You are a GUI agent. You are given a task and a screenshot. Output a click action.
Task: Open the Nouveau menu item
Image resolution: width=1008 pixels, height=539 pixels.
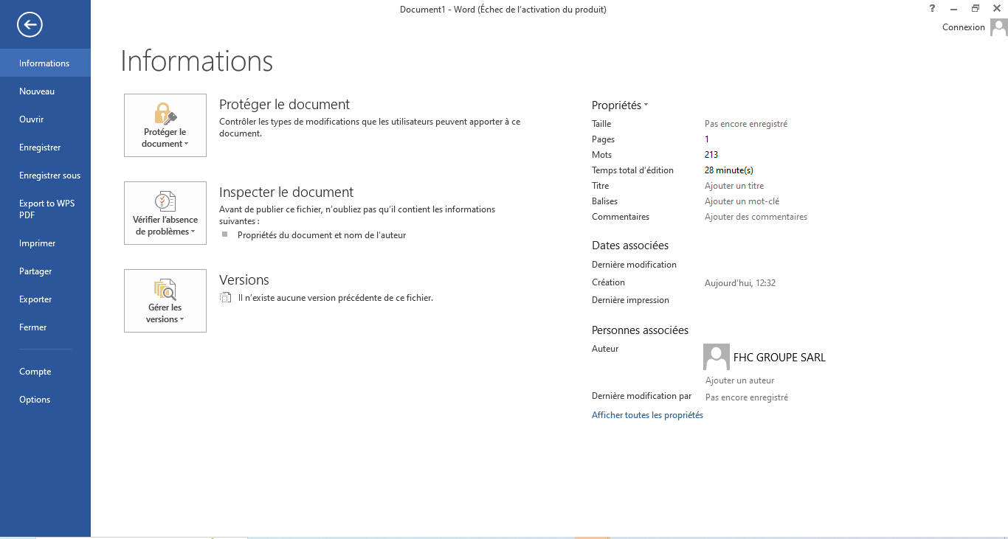(x=45, y=91)
